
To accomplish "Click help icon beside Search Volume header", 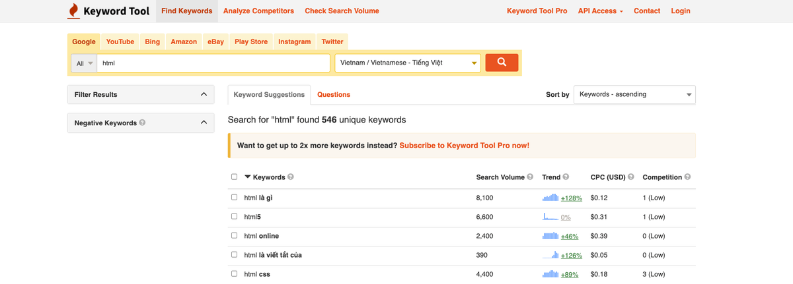I will pos(530,177).
